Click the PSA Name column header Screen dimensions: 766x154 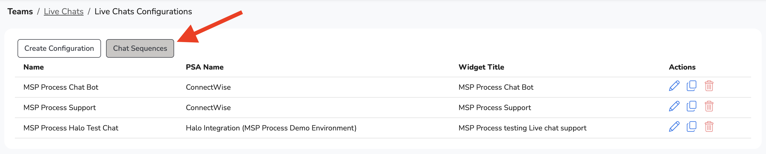(205, 67)
